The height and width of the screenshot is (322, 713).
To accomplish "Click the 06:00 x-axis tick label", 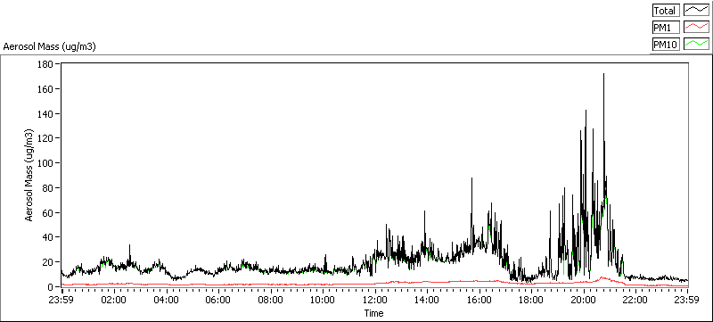I will pyautogui.click(x=217, y=300).
